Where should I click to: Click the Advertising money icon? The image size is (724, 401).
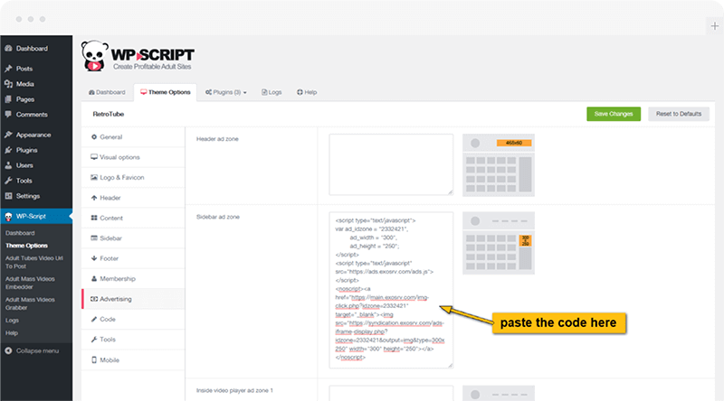click(x=94, y=299)
